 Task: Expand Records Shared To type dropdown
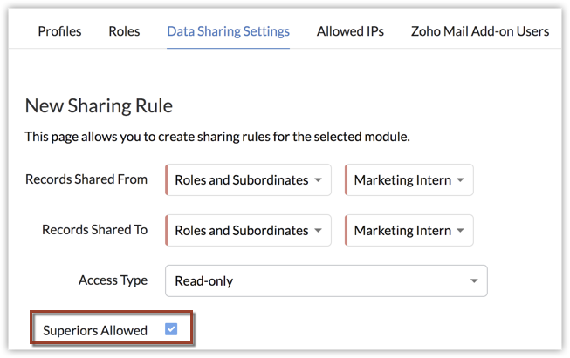tap(248, 231)
